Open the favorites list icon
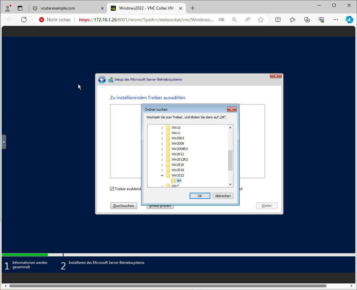The width and height of the screenshot is (357, 290). pos(292,20)
